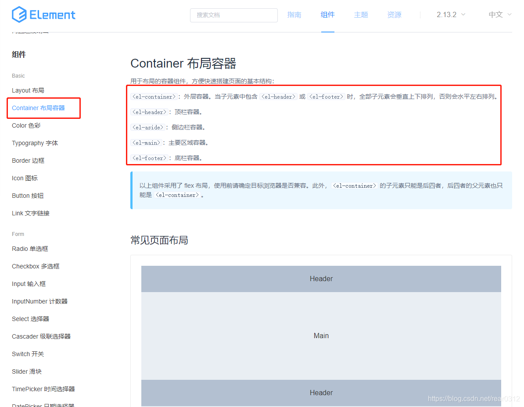Go to Switch 开关 docs
The width and height of the screenshot is (524, 407).
(x=28, y=354)
